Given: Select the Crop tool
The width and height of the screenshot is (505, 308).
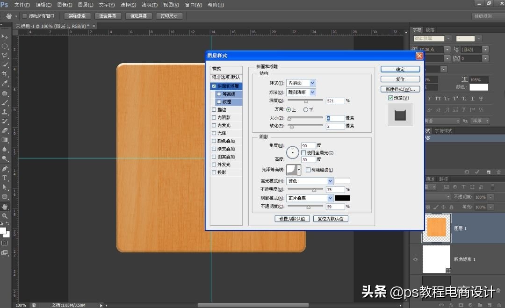Looking at the screenshot, I should tap(5, 74).
